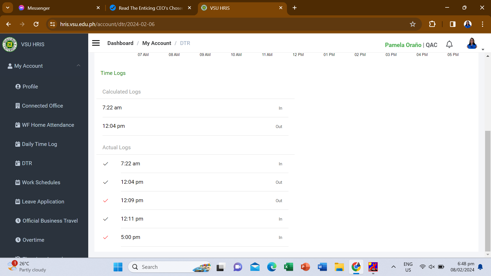Open user avatar dropdown in header
The height and width of the screenshot is (276, 491).
pyautogui.click(x=472, y=44)
